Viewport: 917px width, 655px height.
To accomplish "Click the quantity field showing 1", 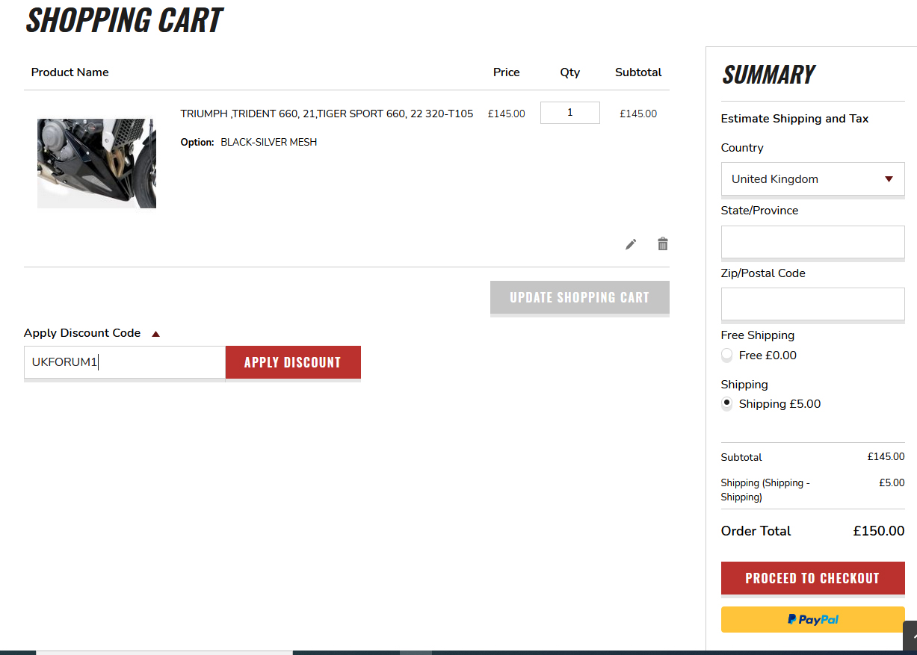I will point(569,113).
